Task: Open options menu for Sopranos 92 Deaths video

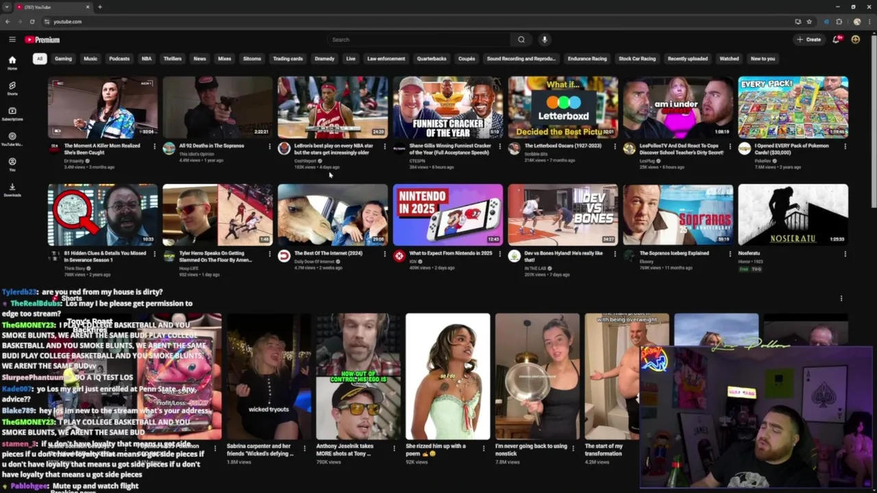Action: pos(269,147)
